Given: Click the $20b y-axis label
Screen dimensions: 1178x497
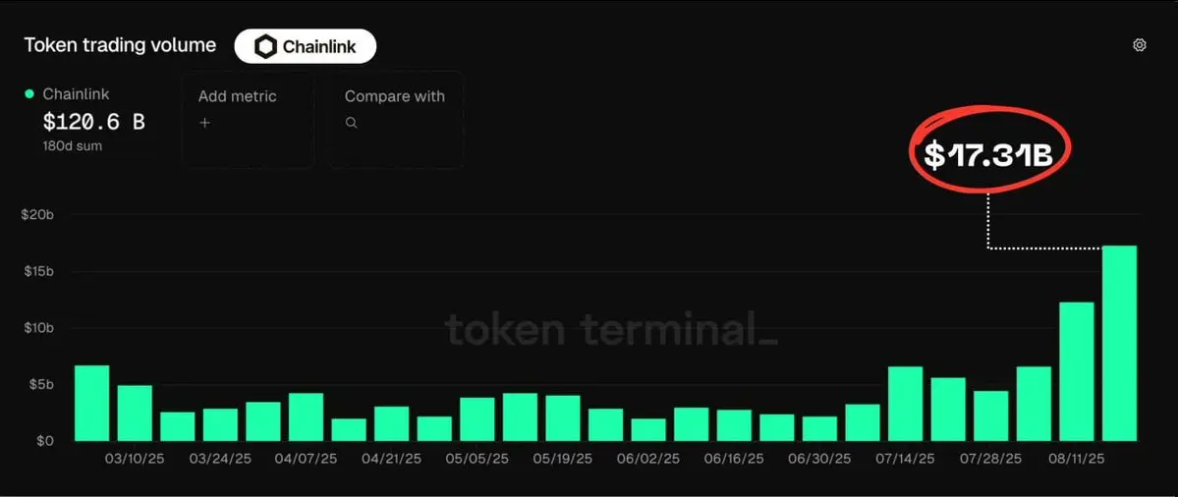Looking at the screenshot, I should coord(36,215).
